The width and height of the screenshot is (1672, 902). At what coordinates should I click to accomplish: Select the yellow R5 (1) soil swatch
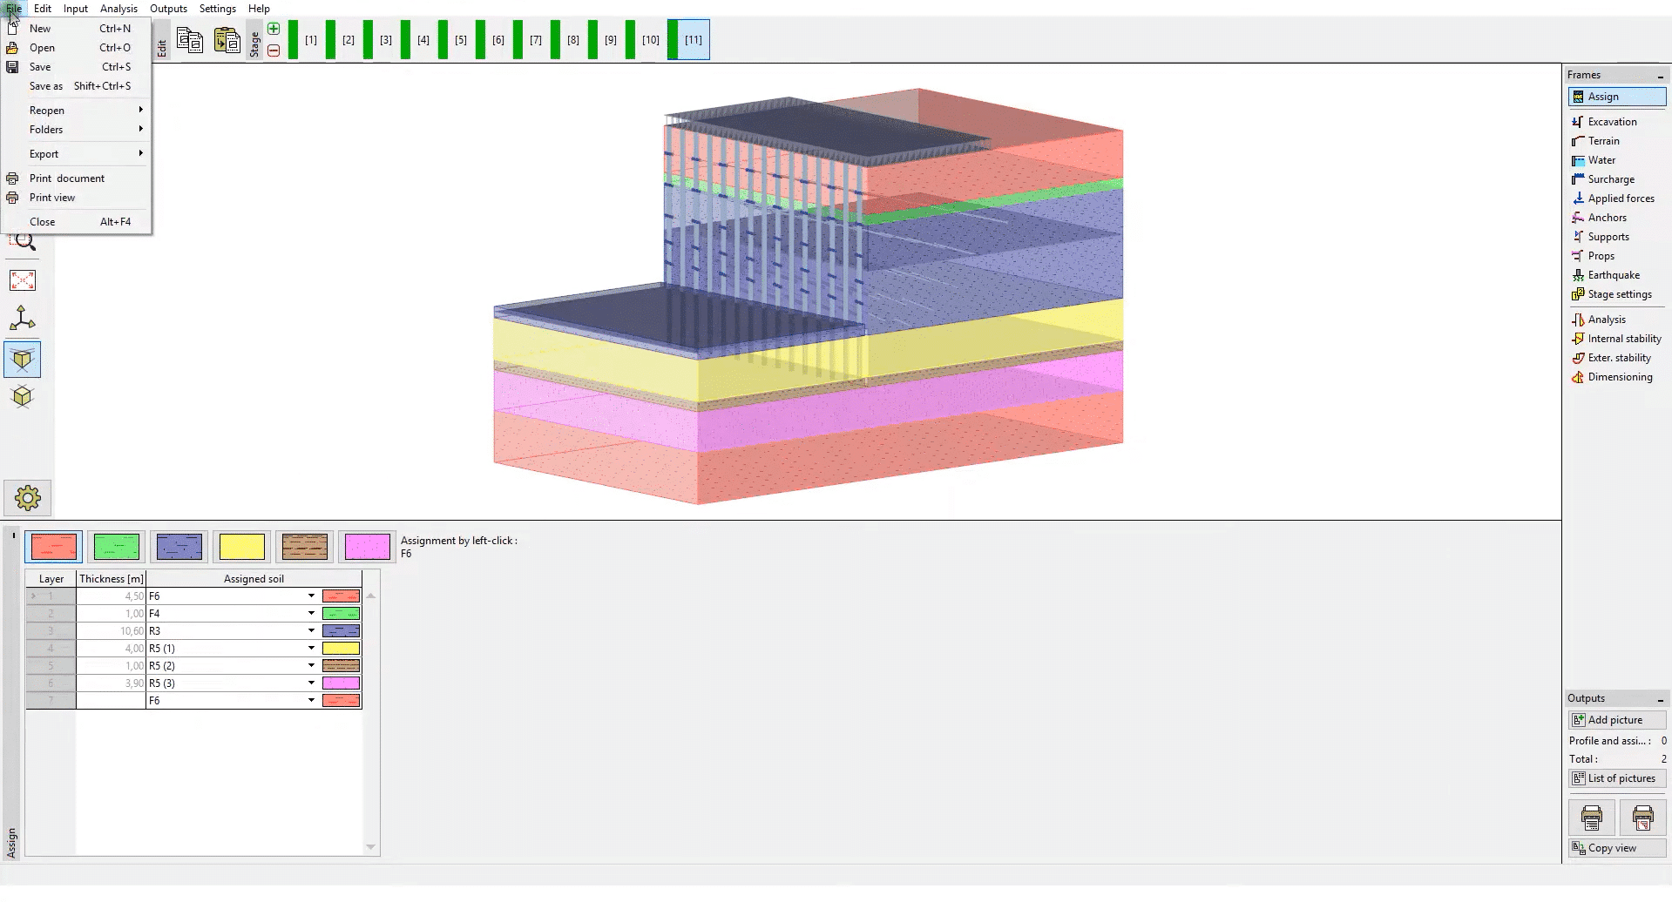point(242,547)
